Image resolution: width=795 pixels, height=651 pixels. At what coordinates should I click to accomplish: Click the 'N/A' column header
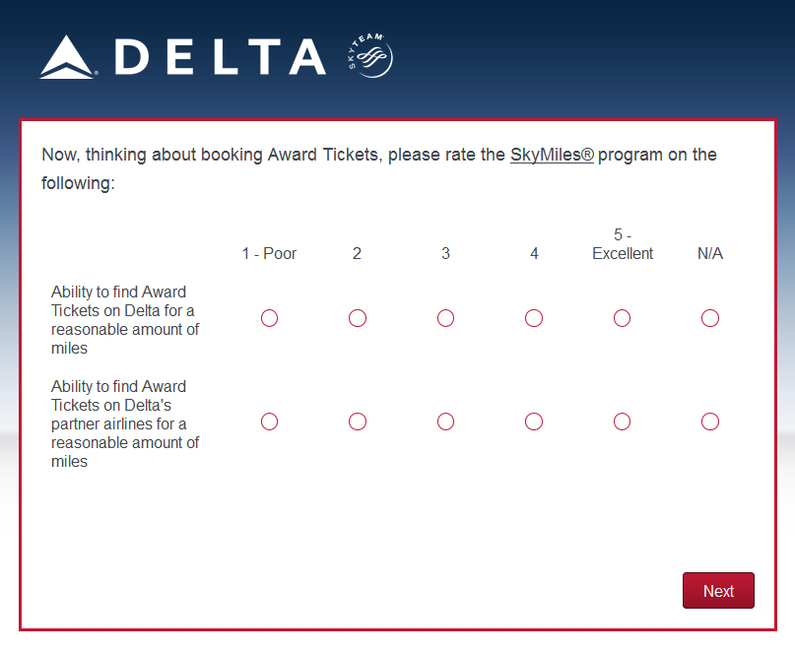click(x=710, y=253)
